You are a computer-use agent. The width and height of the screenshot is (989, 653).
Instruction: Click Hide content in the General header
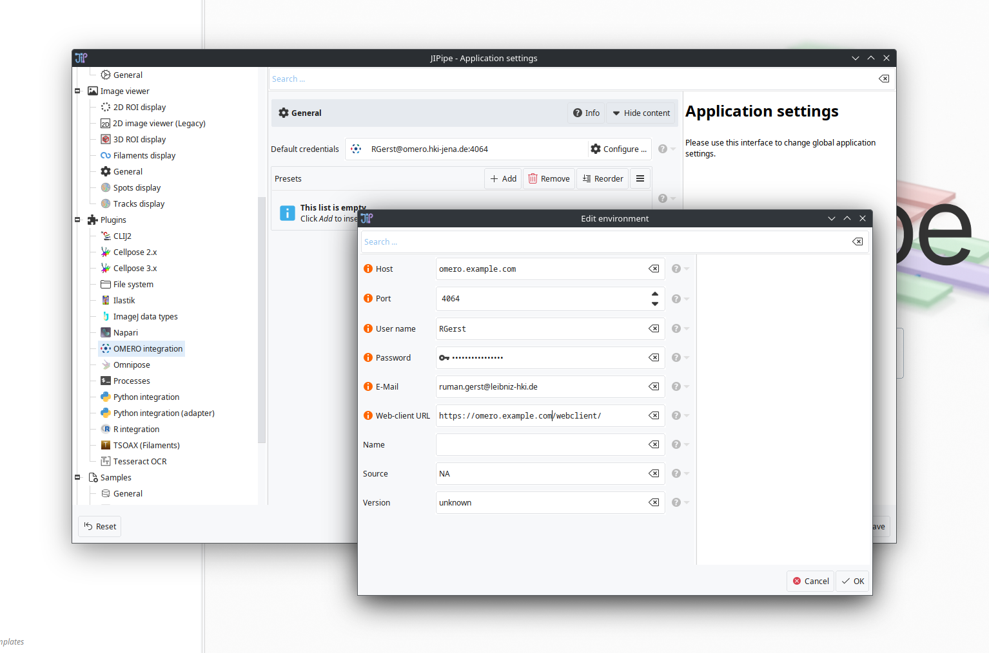[641, 113]
